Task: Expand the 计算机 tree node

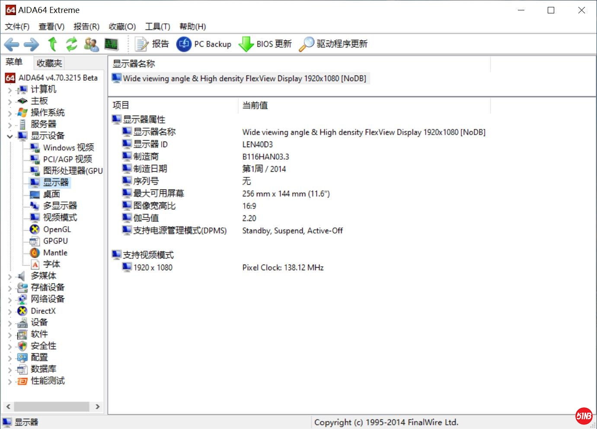Action: tap(10, 90)
